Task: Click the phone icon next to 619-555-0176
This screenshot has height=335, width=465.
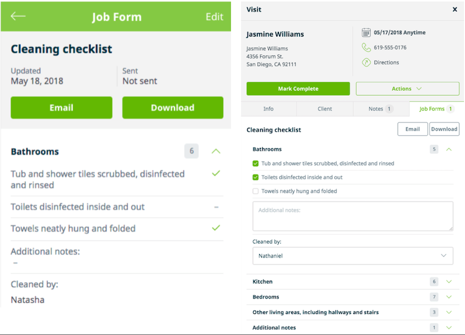Action: tap(365, 48)
